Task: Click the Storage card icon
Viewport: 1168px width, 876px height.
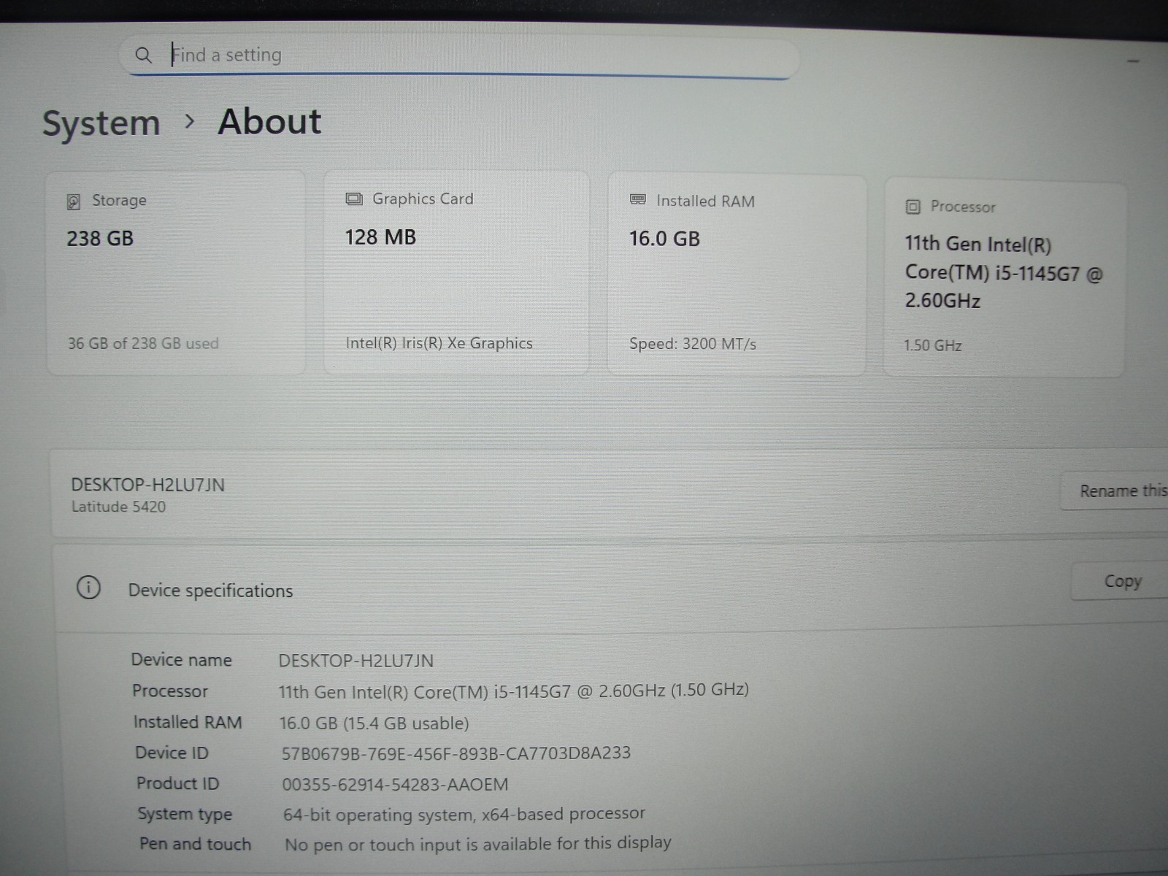Action: coord(74,201)
